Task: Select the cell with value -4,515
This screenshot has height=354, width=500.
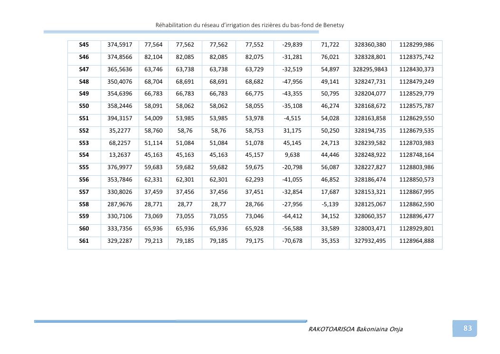Action: [292, 118]
